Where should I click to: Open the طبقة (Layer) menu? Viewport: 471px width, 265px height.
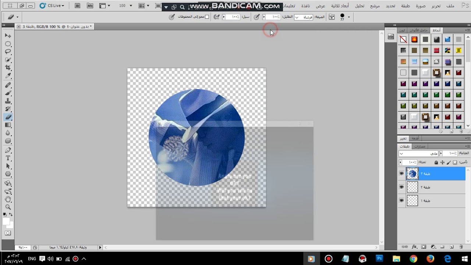(x=406, y=6)
